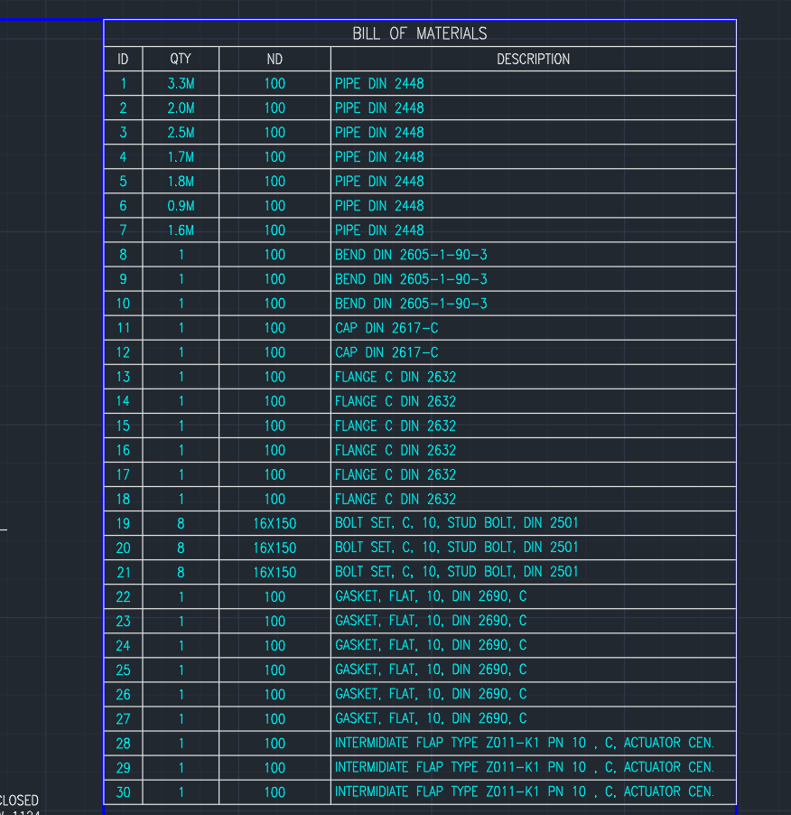Click the QTY column header

coord(180,58)
